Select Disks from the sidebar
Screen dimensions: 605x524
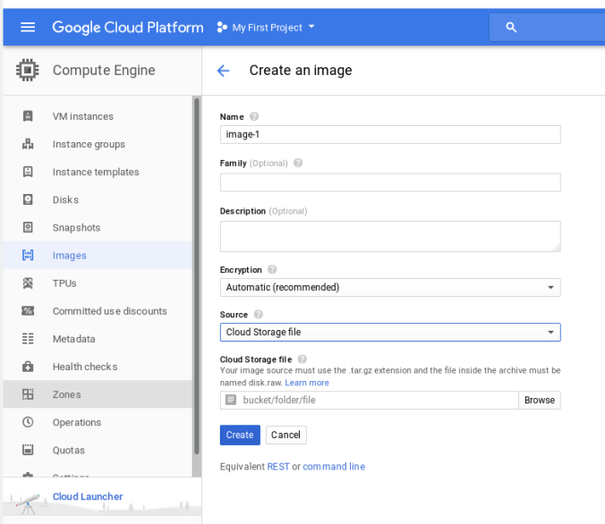click(65, 199)
